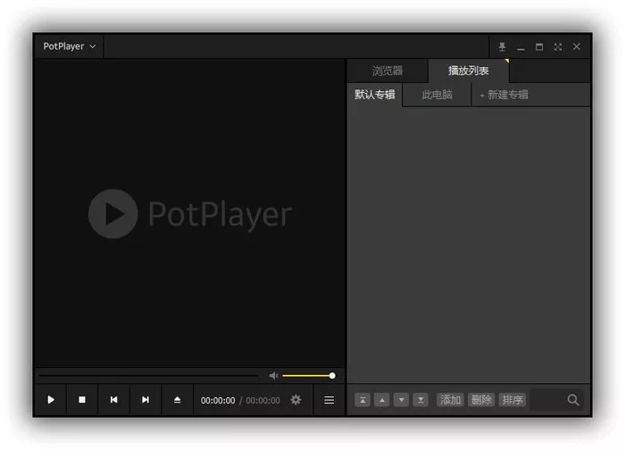Start playback with the play button
625x450 pixels.
click(51, 400)
